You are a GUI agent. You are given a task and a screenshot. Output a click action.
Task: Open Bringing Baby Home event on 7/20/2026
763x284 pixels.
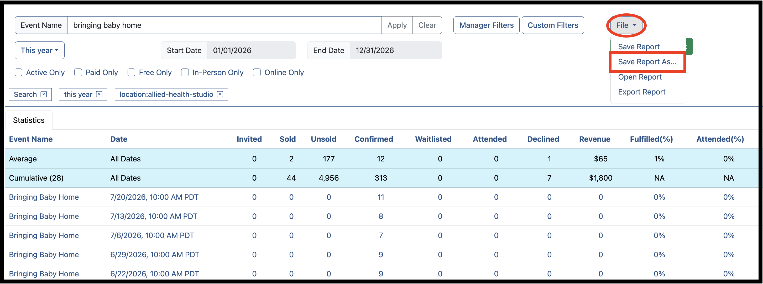pos(44,197)
